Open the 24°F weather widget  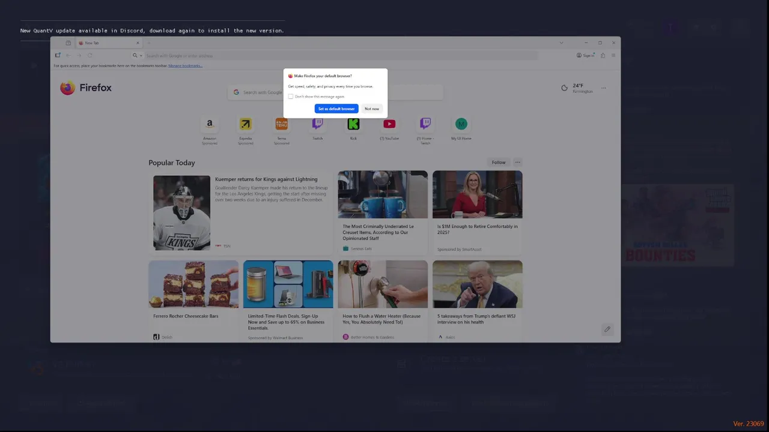(577, 88)
